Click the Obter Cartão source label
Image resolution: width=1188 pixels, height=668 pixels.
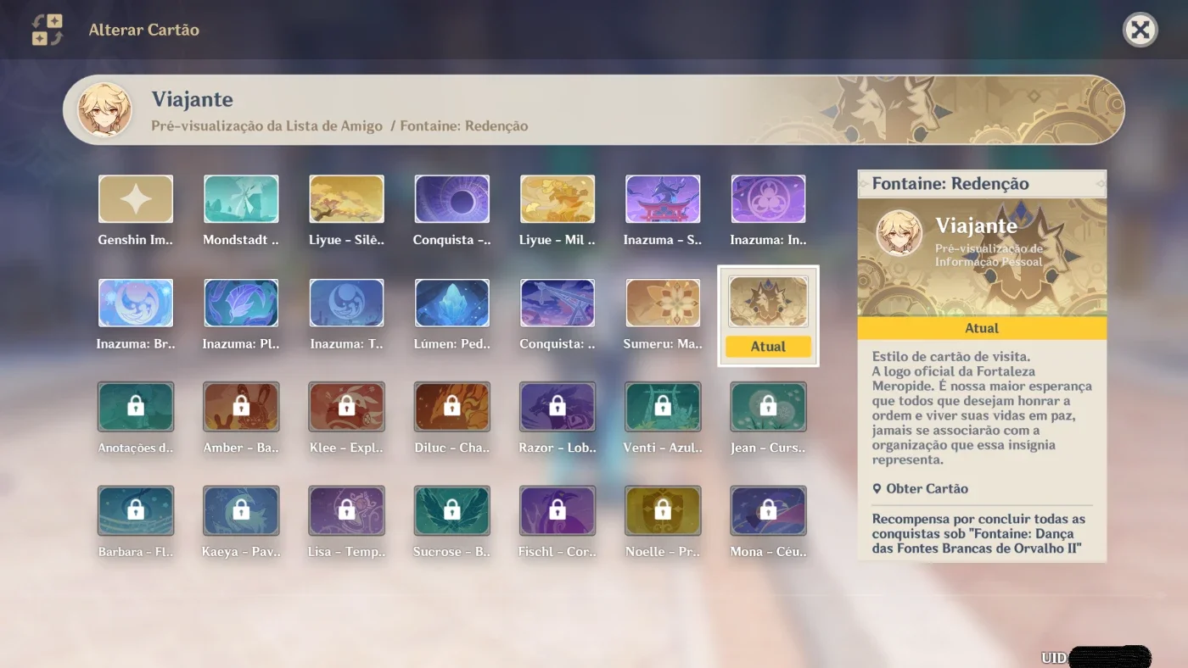(x=921, y=489)
